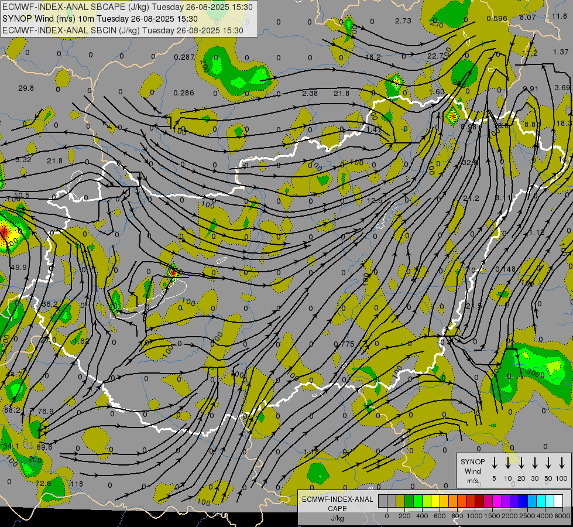This screenshot has width=573, height=527.
Task: Click the 49.9 value on the map
Action: point(19,268)
